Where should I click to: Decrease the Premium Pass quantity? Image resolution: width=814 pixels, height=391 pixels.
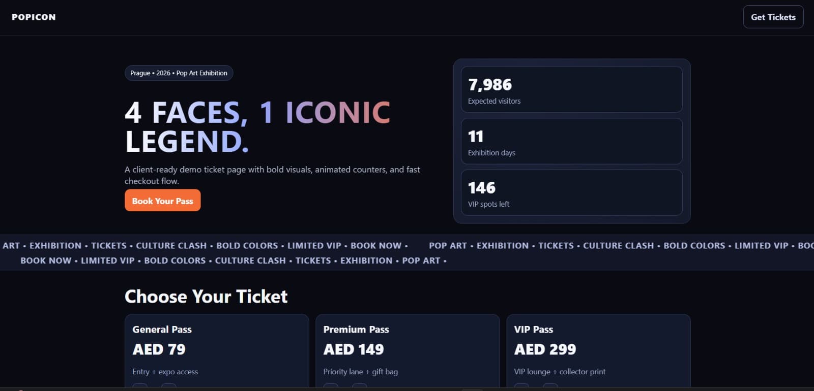(x=331, y=387)
